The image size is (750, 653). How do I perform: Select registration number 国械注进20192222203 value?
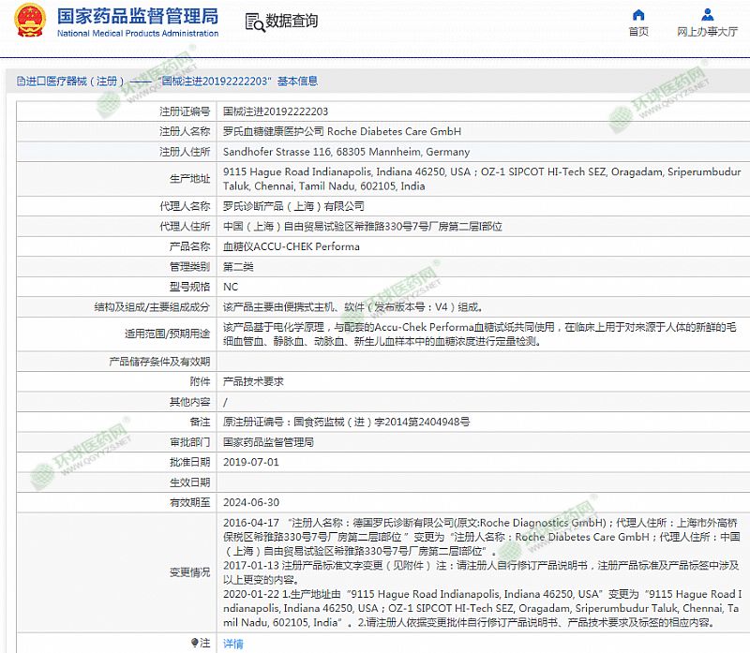point(275,111)
